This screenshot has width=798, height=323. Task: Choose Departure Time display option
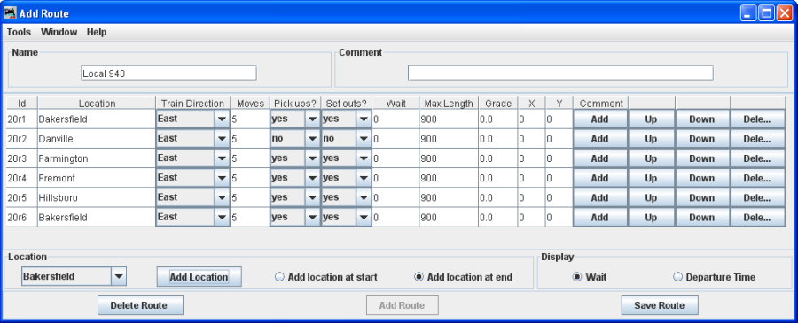pos(715,277)
